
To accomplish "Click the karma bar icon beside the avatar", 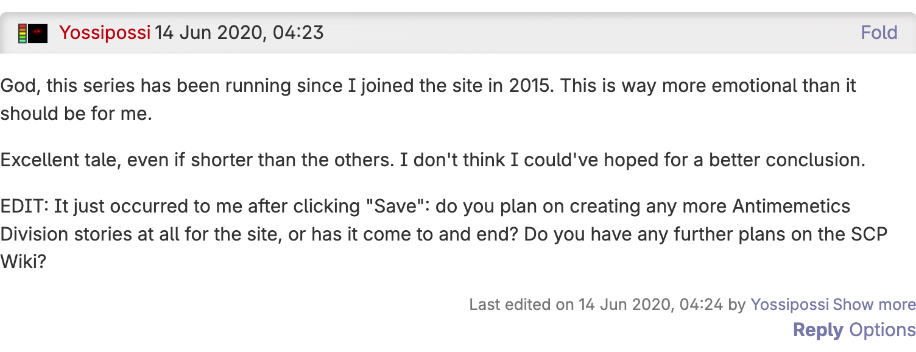I will click(22, 32).
